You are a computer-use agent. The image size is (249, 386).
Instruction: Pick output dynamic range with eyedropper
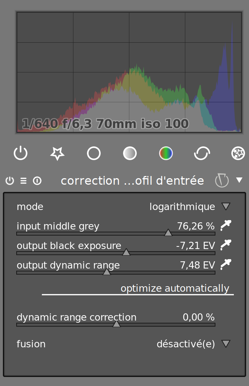pos(226,265)
